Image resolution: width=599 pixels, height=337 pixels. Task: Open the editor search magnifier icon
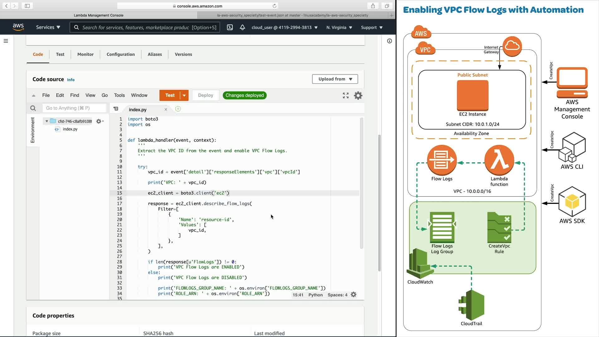point(33,108)
